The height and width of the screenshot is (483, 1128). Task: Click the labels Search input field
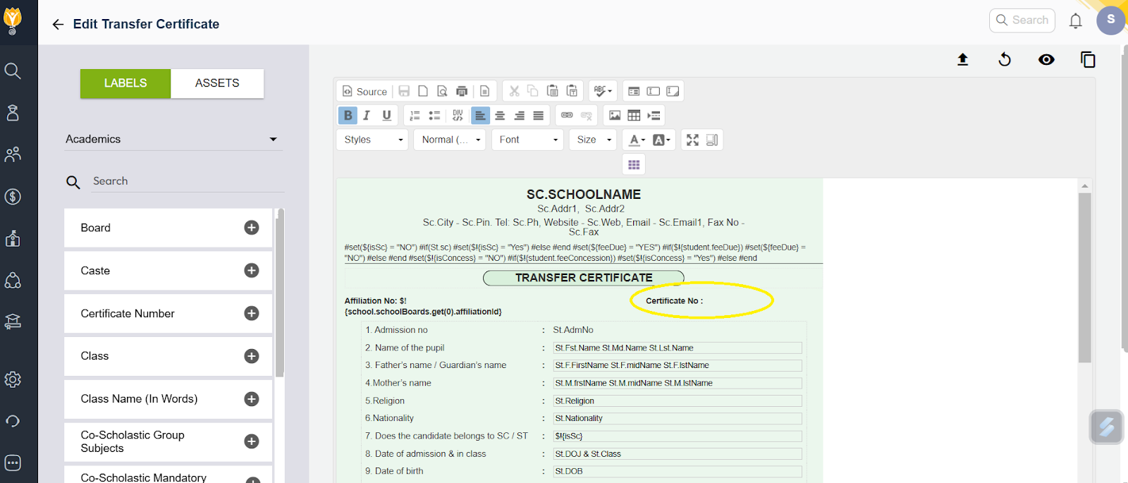(187, 181)
